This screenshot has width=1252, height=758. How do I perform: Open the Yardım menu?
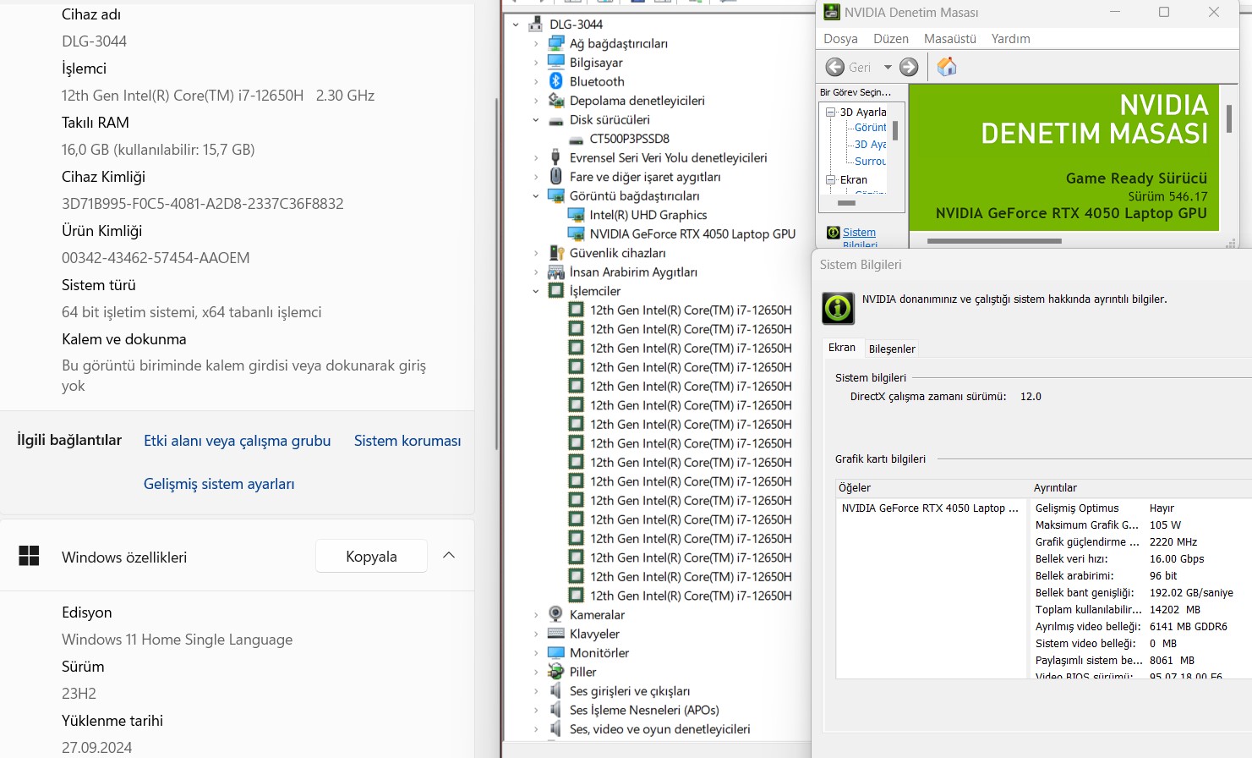(1010, 39)
